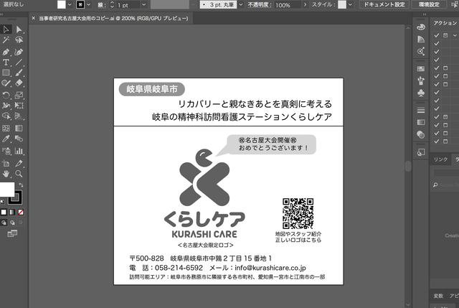Click the 環境設定 button
459x308 pixels.
(429, 4)
